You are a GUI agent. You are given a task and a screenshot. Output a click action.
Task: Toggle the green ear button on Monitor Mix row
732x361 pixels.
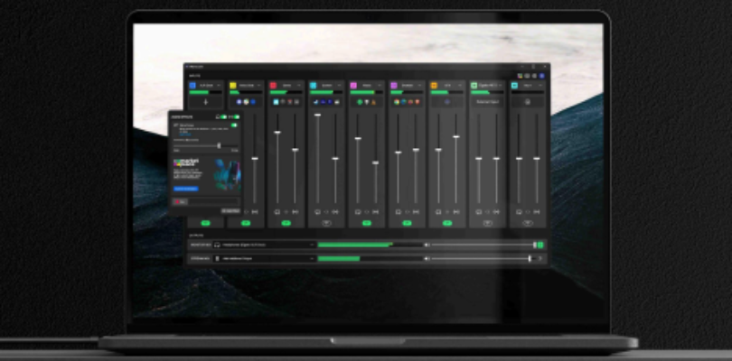pyautogui.click(x=540, y=245)
